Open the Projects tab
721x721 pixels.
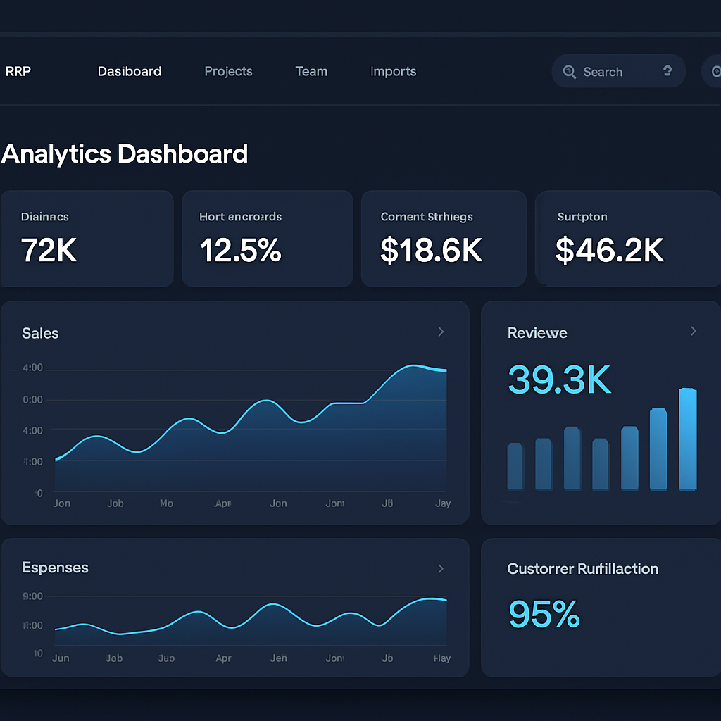click(x=229, y=71)
